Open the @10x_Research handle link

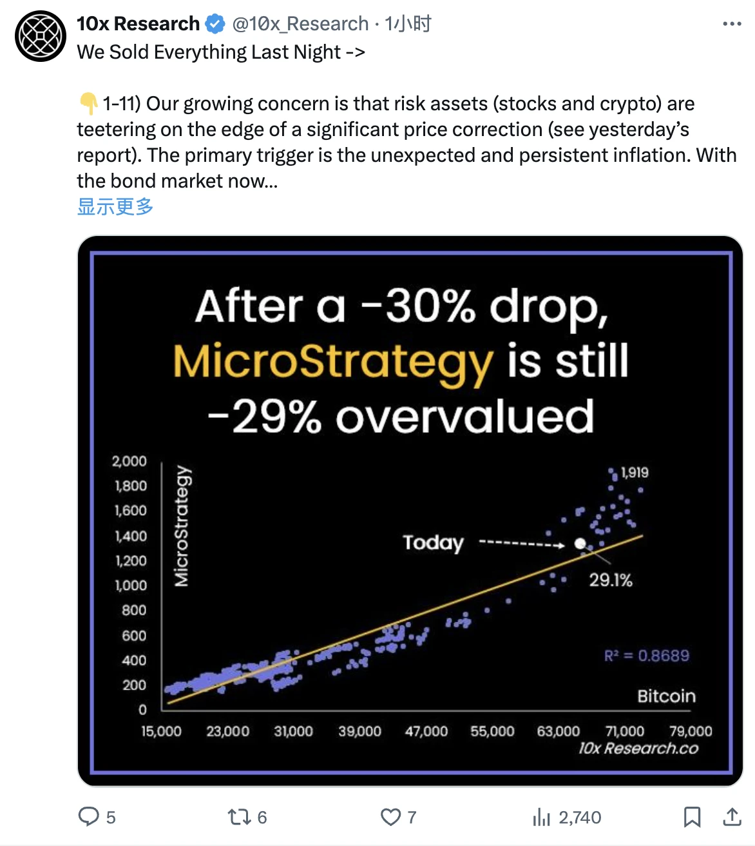click(x=300, y=24)
